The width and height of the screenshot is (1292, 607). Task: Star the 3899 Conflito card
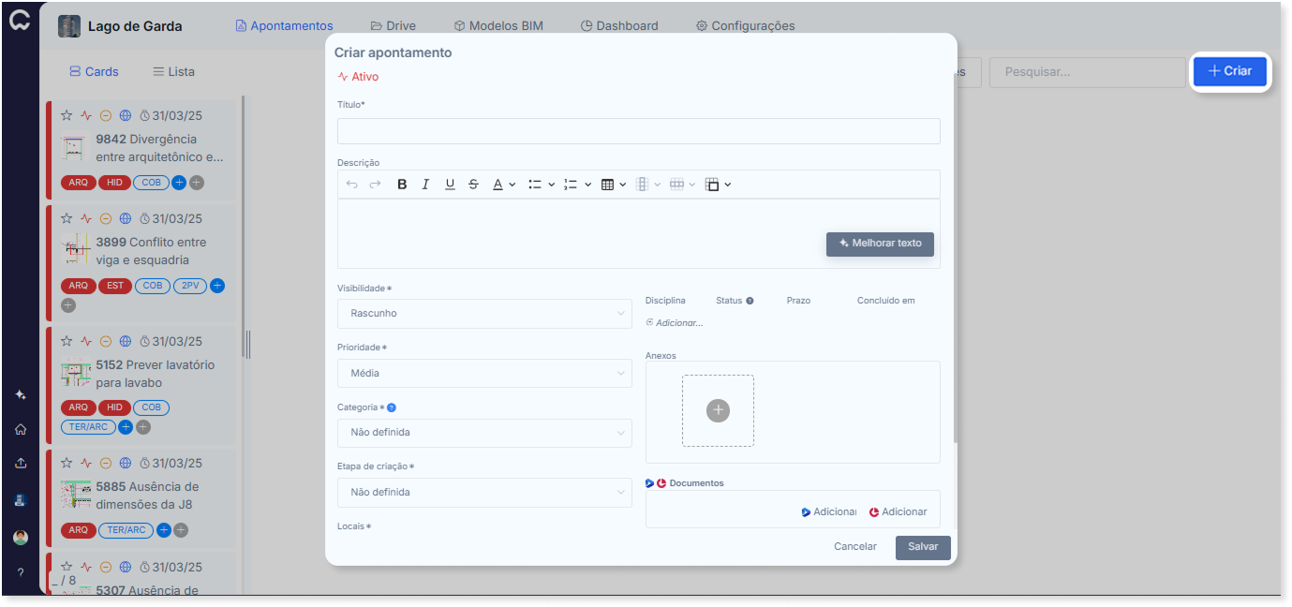click(67, 219)
